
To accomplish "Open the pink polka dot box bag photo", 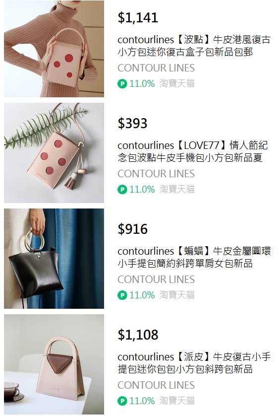I will coord(54,49).
